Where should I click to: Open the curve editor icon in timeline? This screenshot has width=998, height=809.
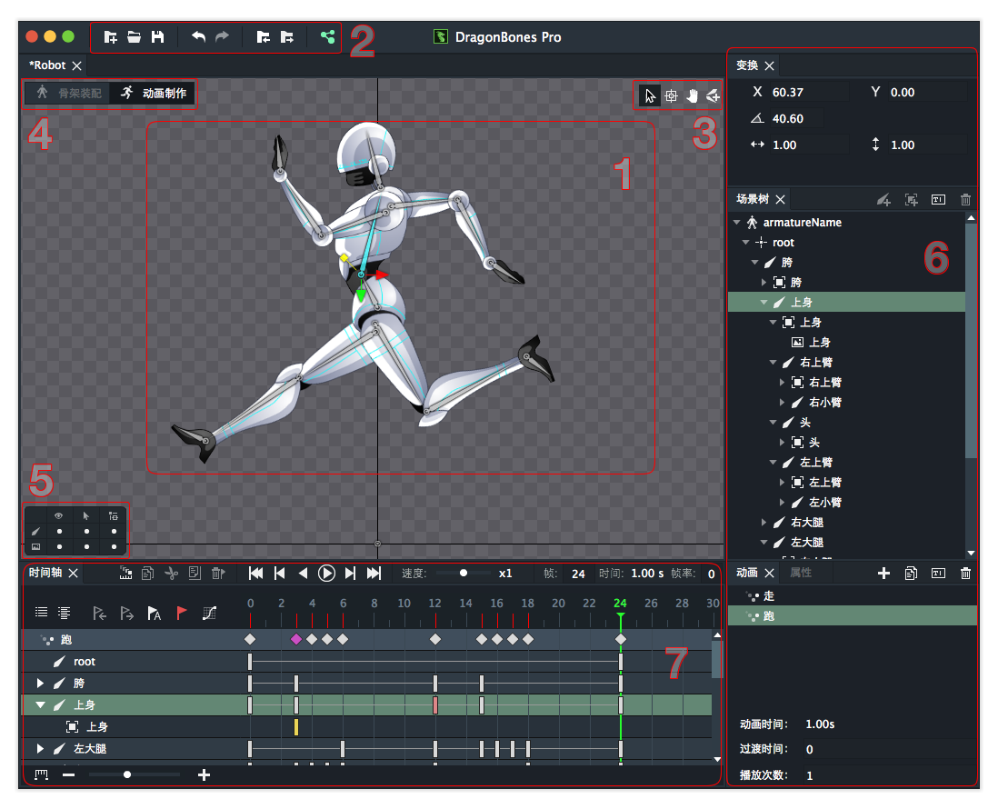tap(209, 613)
